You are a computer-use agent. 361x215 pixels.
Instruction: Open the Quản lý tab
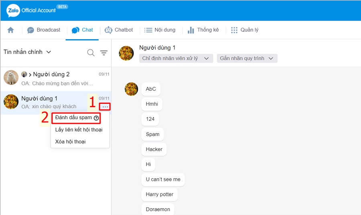pyautogui.click(x=245, y=30)
